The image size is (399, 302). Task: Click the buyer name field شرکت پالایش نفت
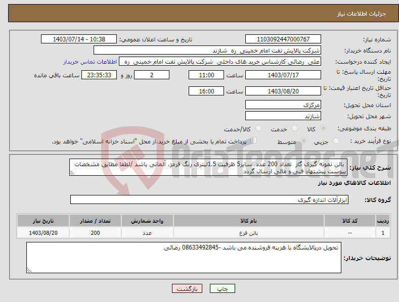(207, 51)
